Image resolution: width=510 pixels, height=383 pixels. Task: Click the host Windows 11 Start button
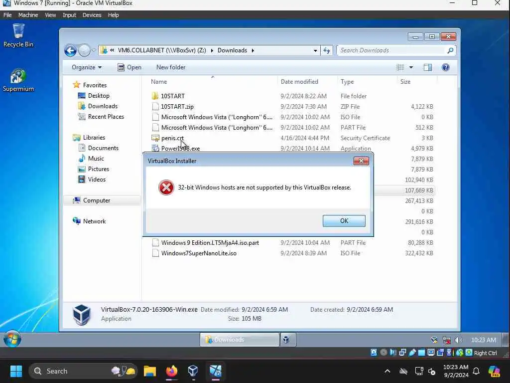coord(16,371)
